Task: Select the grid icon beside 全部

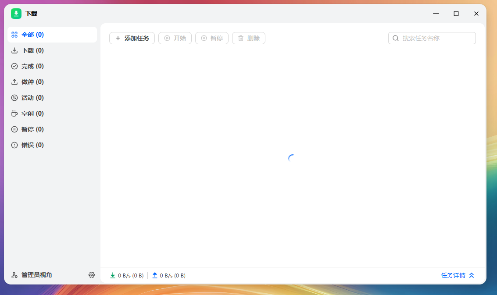Action: (14, 34)
